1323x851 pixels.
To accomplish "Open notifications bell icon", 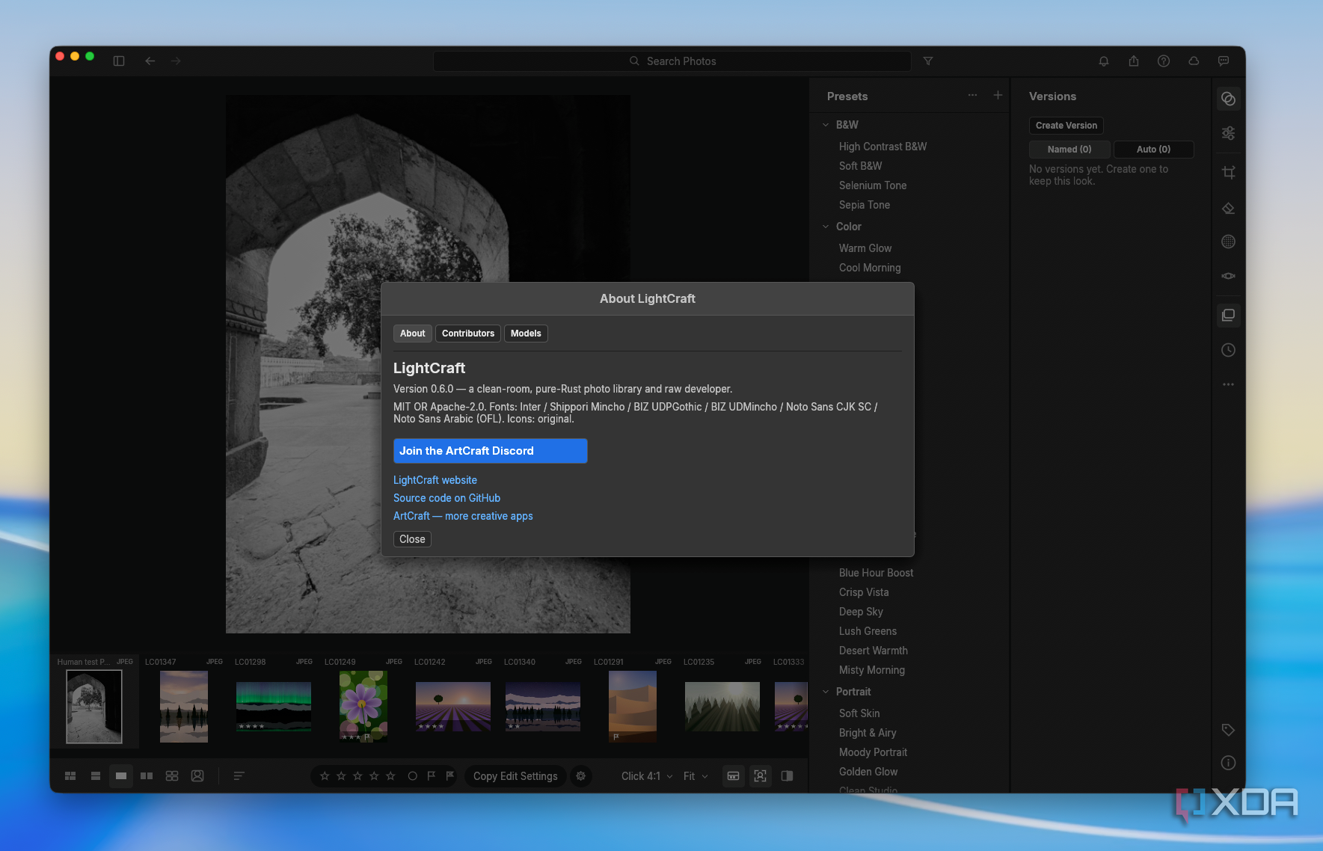I will click(x=1104, y=61).
